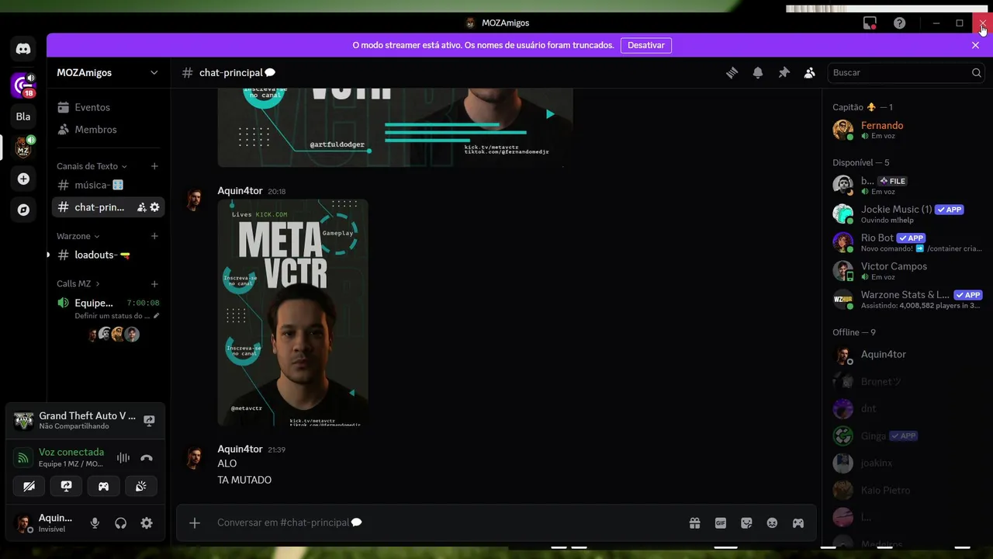993x559 pixels.
Task: Open Fernando's member profile
Action: pos(907,130)
